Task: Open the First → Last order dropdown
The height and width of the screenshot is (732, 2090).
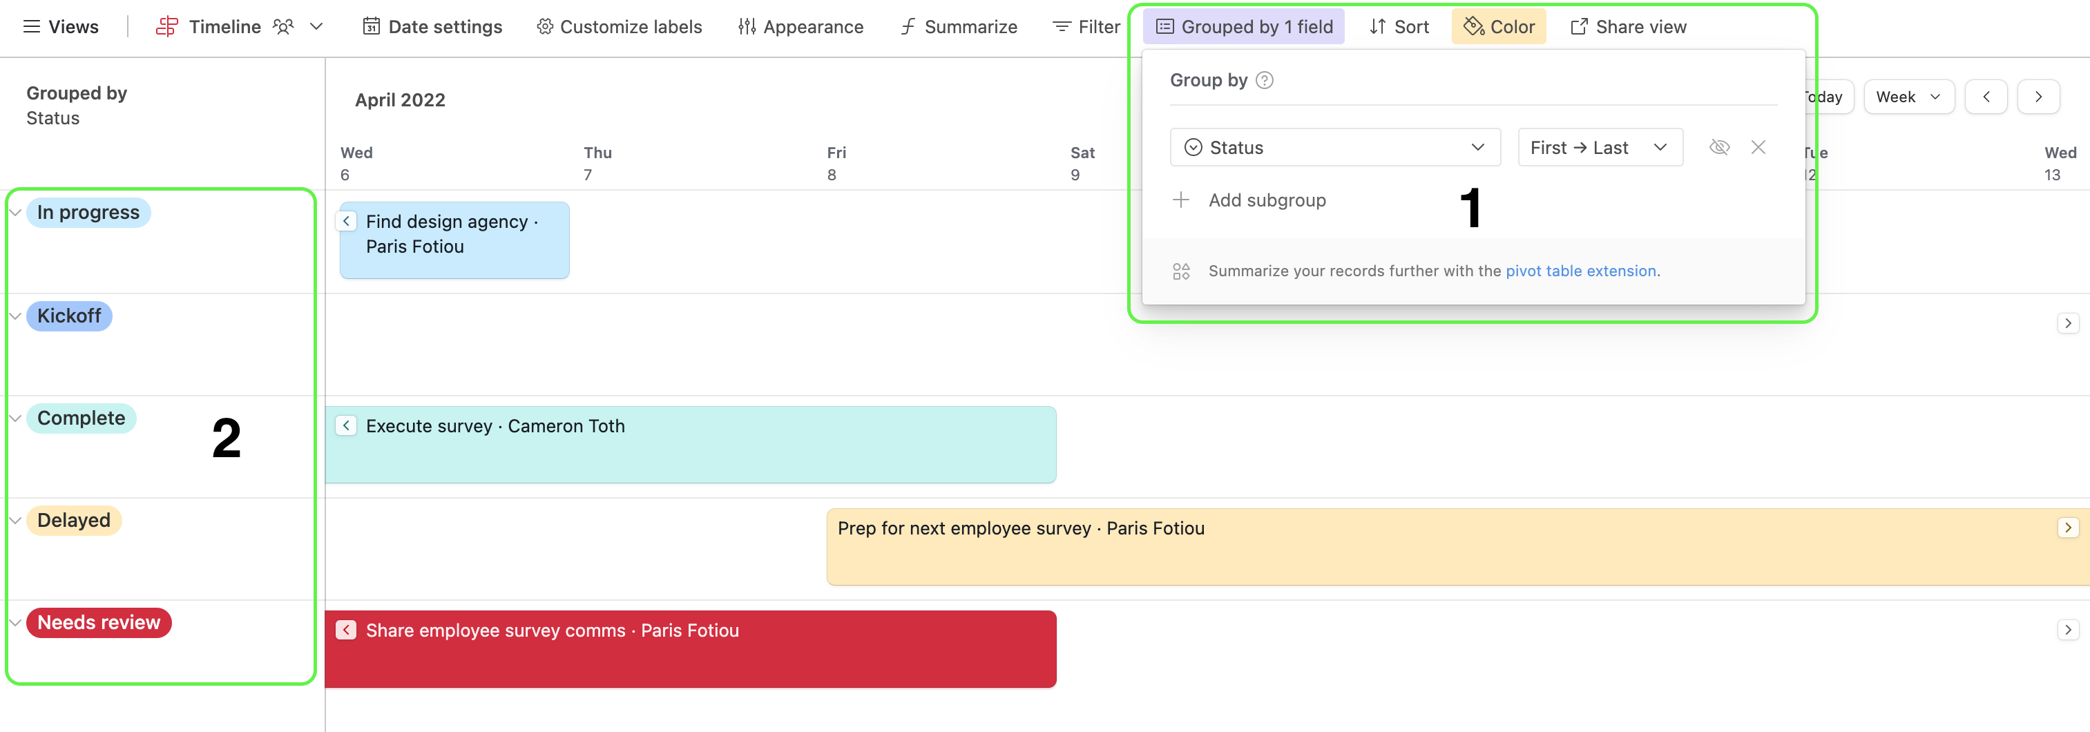Action: (1600, 148)
